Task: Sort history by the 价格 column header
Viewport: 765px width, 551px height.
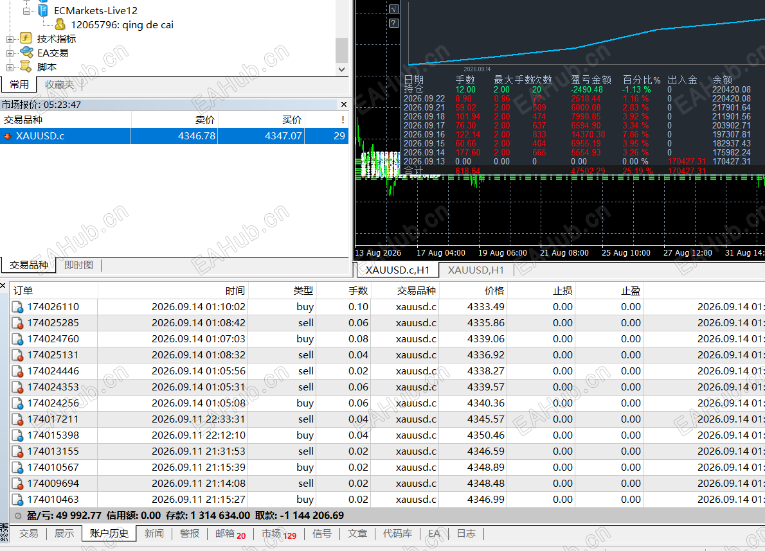Action: click(473, 291)
